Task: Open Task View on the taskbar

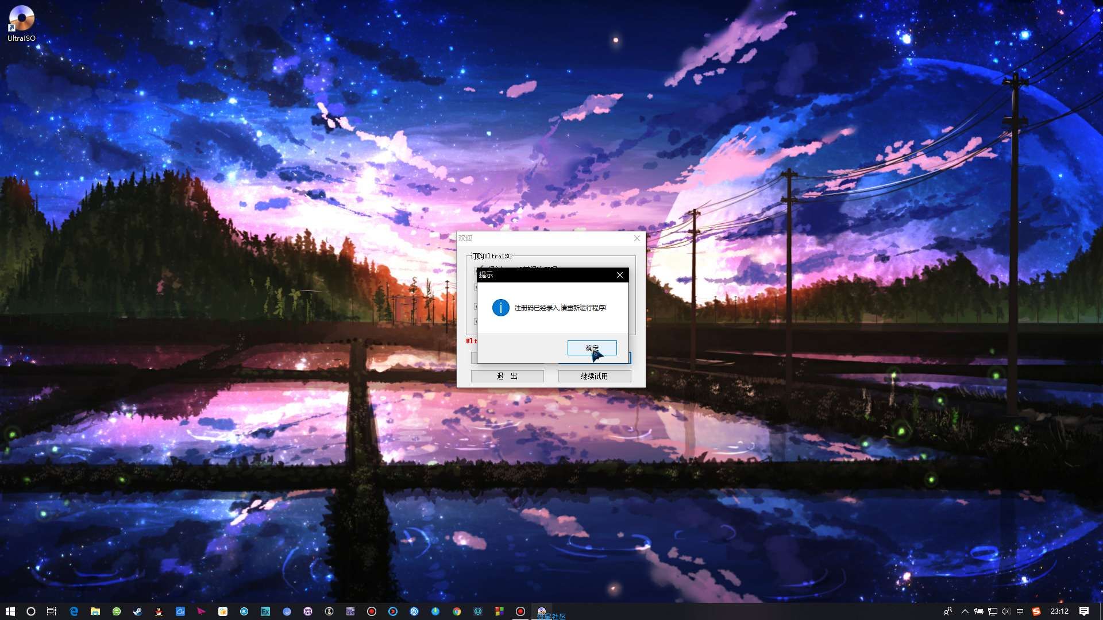Action: click(x=52, y=611)
